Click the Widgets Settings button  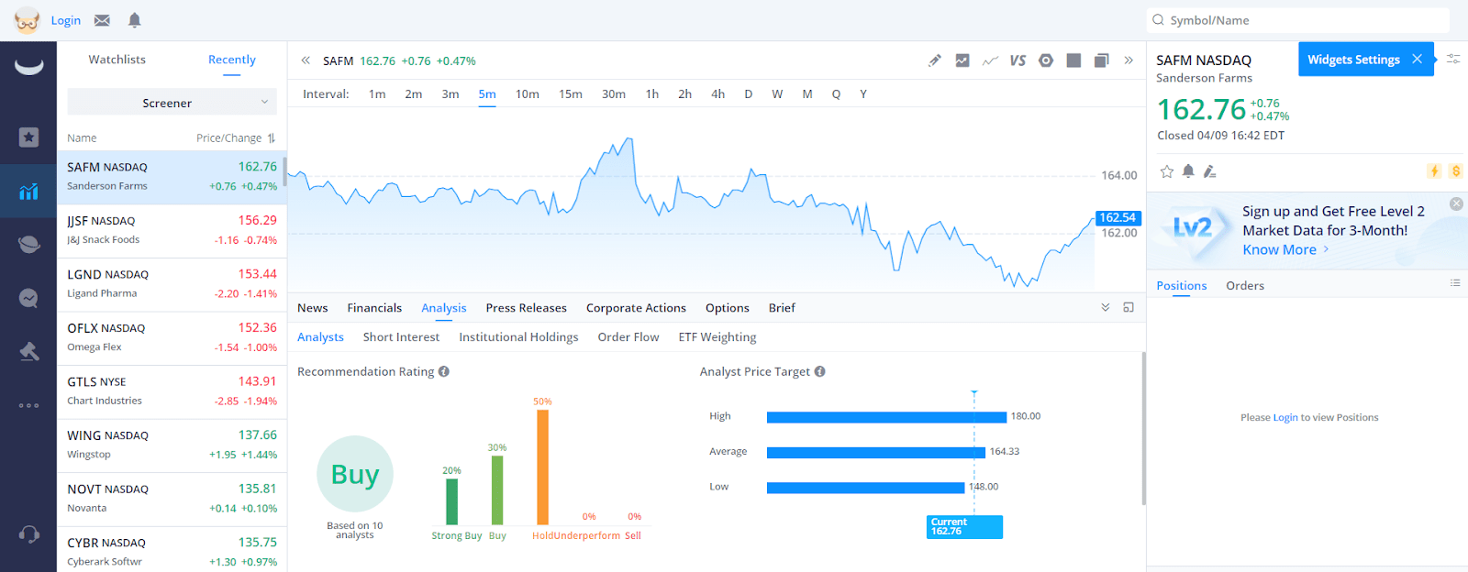coord(1353,60)
